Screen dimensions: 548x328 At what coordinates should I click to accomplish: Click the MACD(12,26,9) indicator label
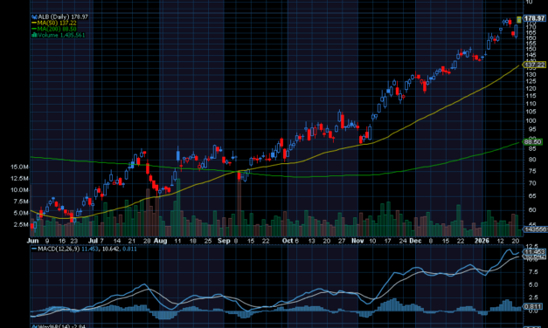59,249
